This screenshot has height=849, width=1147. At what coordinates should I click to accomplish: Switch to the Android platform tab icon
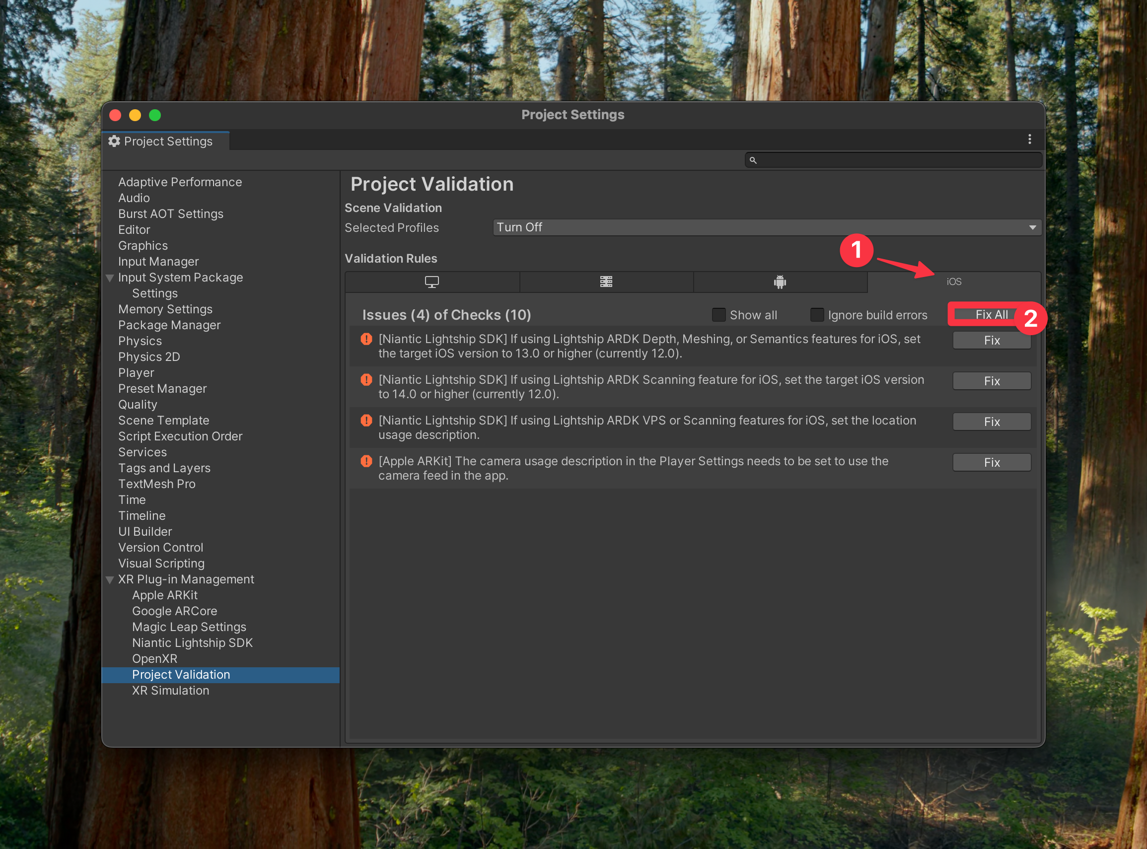tap(780, 282)
